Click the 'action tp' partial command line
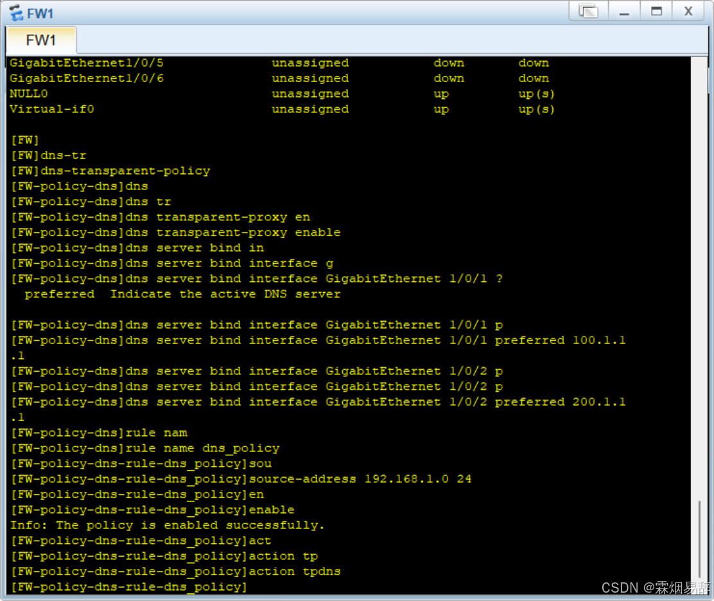Viewport: 714px width, 601px height. (164, 556)
